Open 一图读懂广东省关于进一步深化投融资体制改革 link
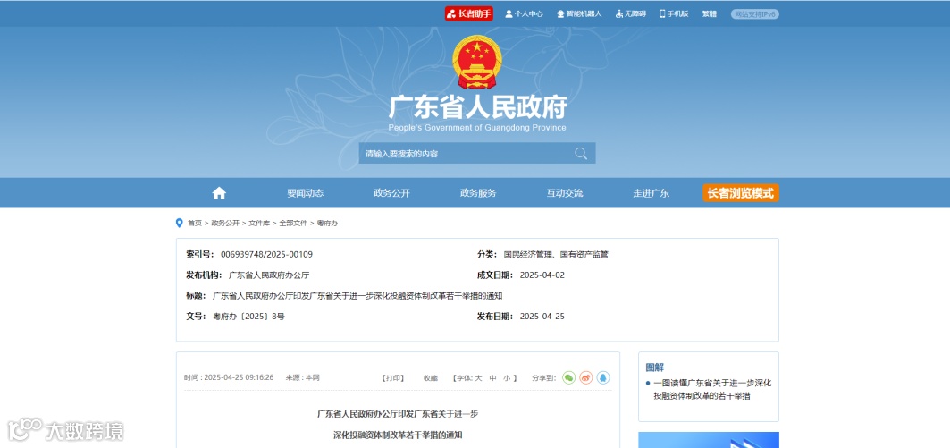The image size is (950, 448). click(x=712, y=389)
